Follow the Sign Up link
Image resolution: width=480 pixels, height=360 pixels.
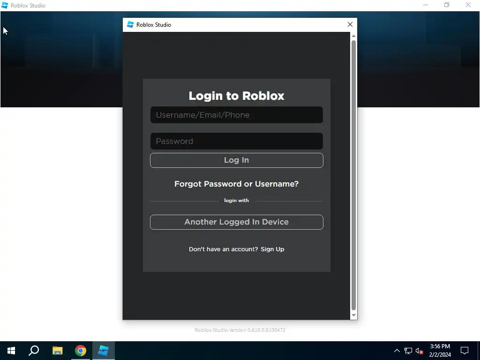tap(272, 249)
